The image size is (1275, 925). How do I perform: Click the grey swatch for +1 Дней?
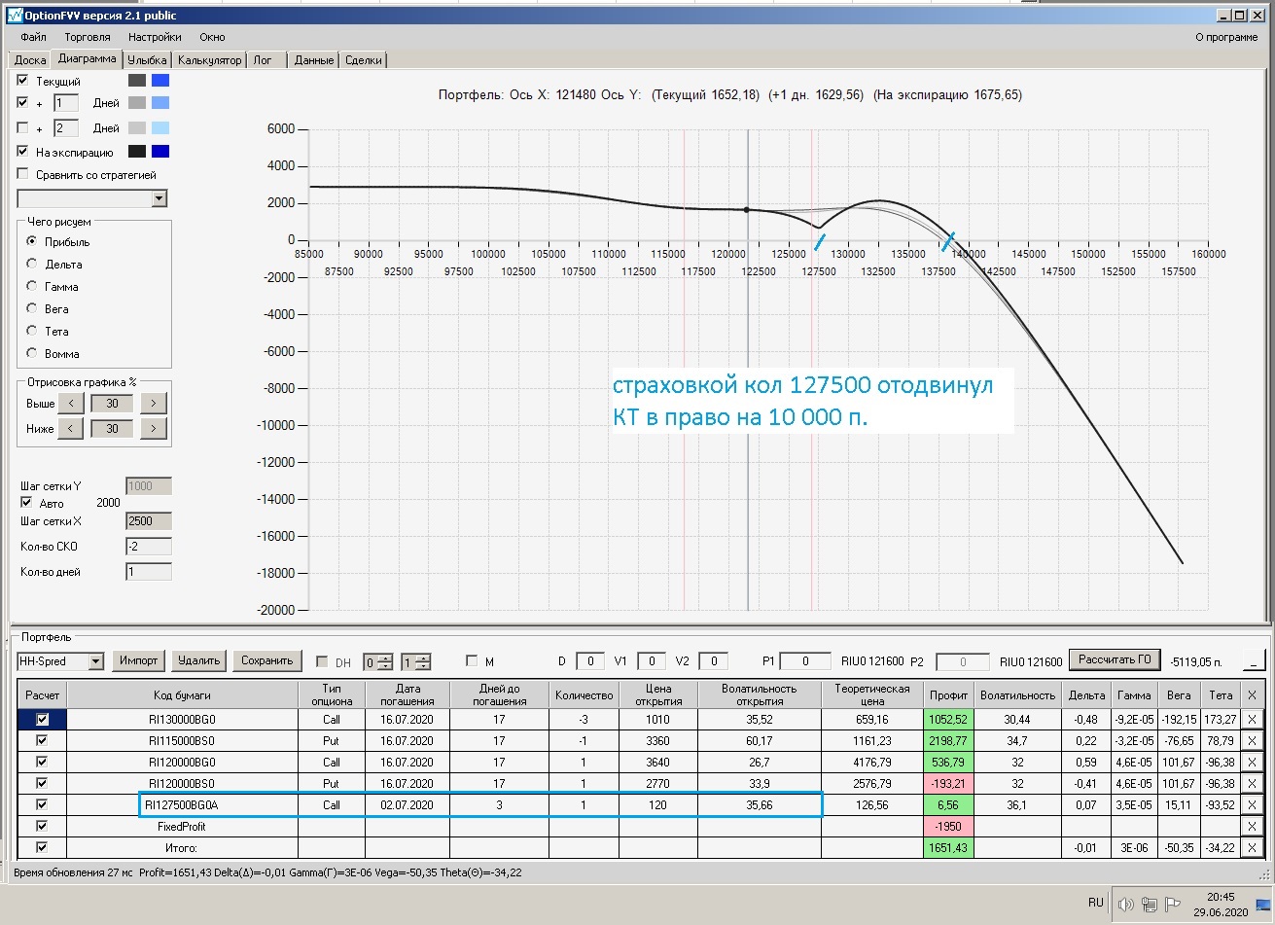click(x=137, y=103)
